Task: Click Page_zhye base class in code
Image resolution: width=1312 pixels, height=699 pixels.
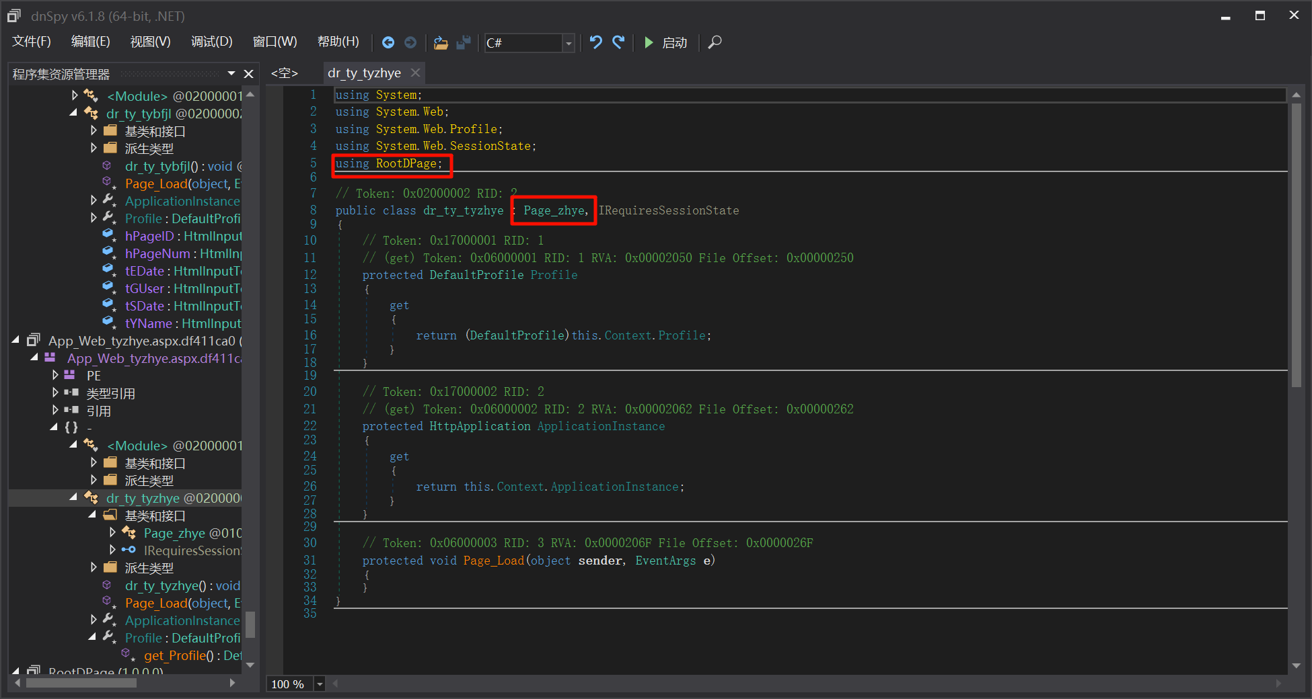Action: [554, 210]
